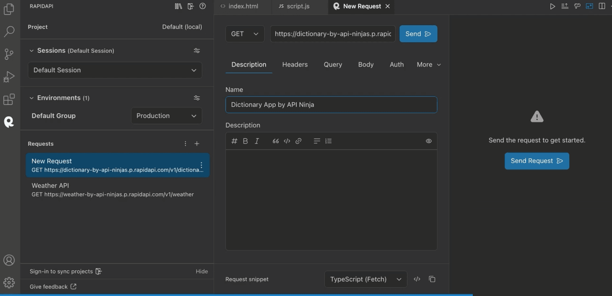Click the Name field with Dictionary App text
612x296 pixels.
pyautogui.click(x=331, y=105)
